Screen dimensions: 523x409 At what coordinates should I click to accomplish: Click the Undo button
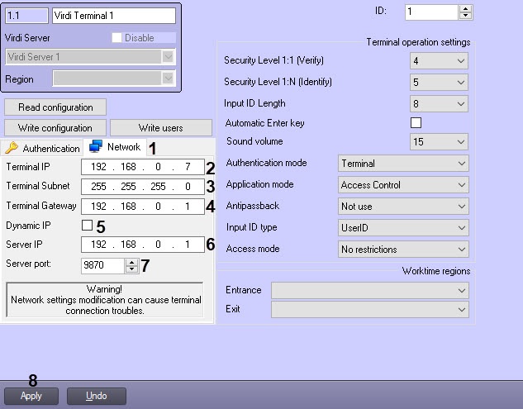click(x=96, y=396)
